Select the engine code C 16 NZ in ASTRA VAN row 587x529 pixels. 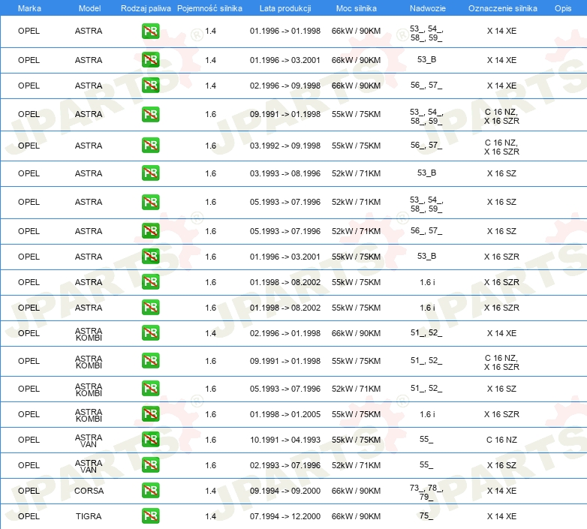tap(501, 440)
